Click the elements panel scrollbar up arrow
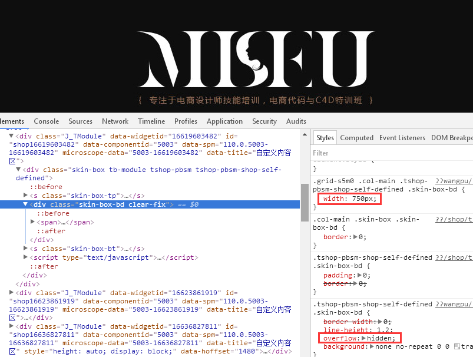Image resolution: width=473 pixels, height=357 pixels. click(x=305, y=134)
